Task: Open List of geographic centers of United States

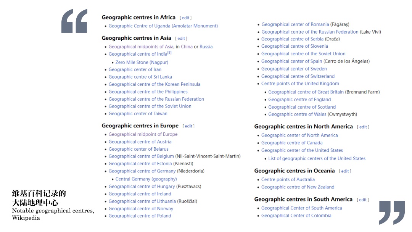Action: (317, 159)
